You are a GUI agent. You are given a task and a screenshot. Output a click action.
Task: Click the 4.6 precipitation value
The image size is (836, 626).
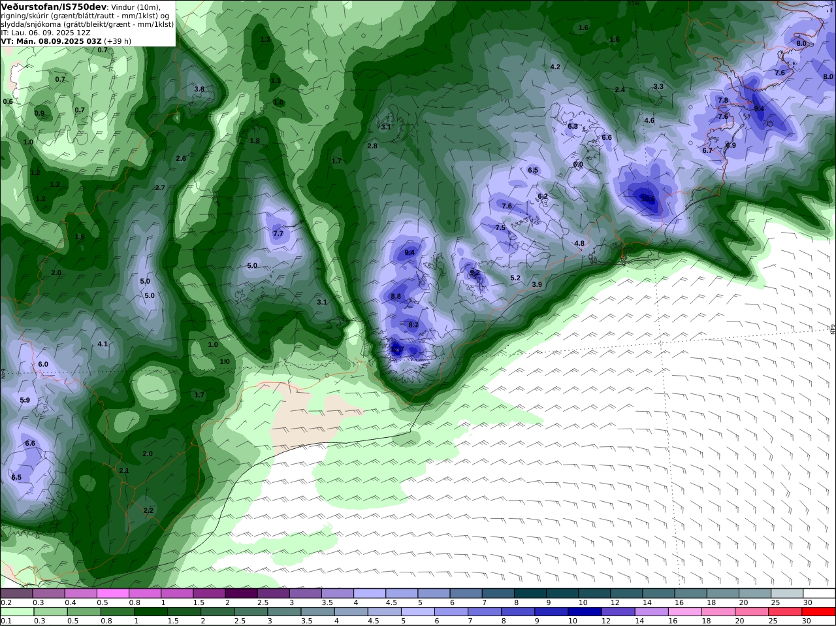pyautogui.click(x=649, y=121)
